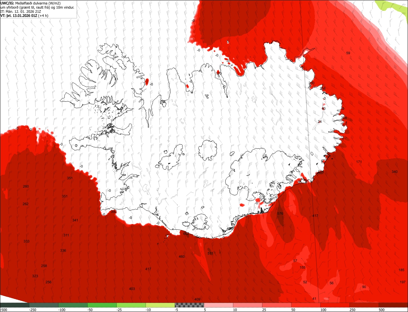
Task: Click the map value 24
Action: [320, 122]
